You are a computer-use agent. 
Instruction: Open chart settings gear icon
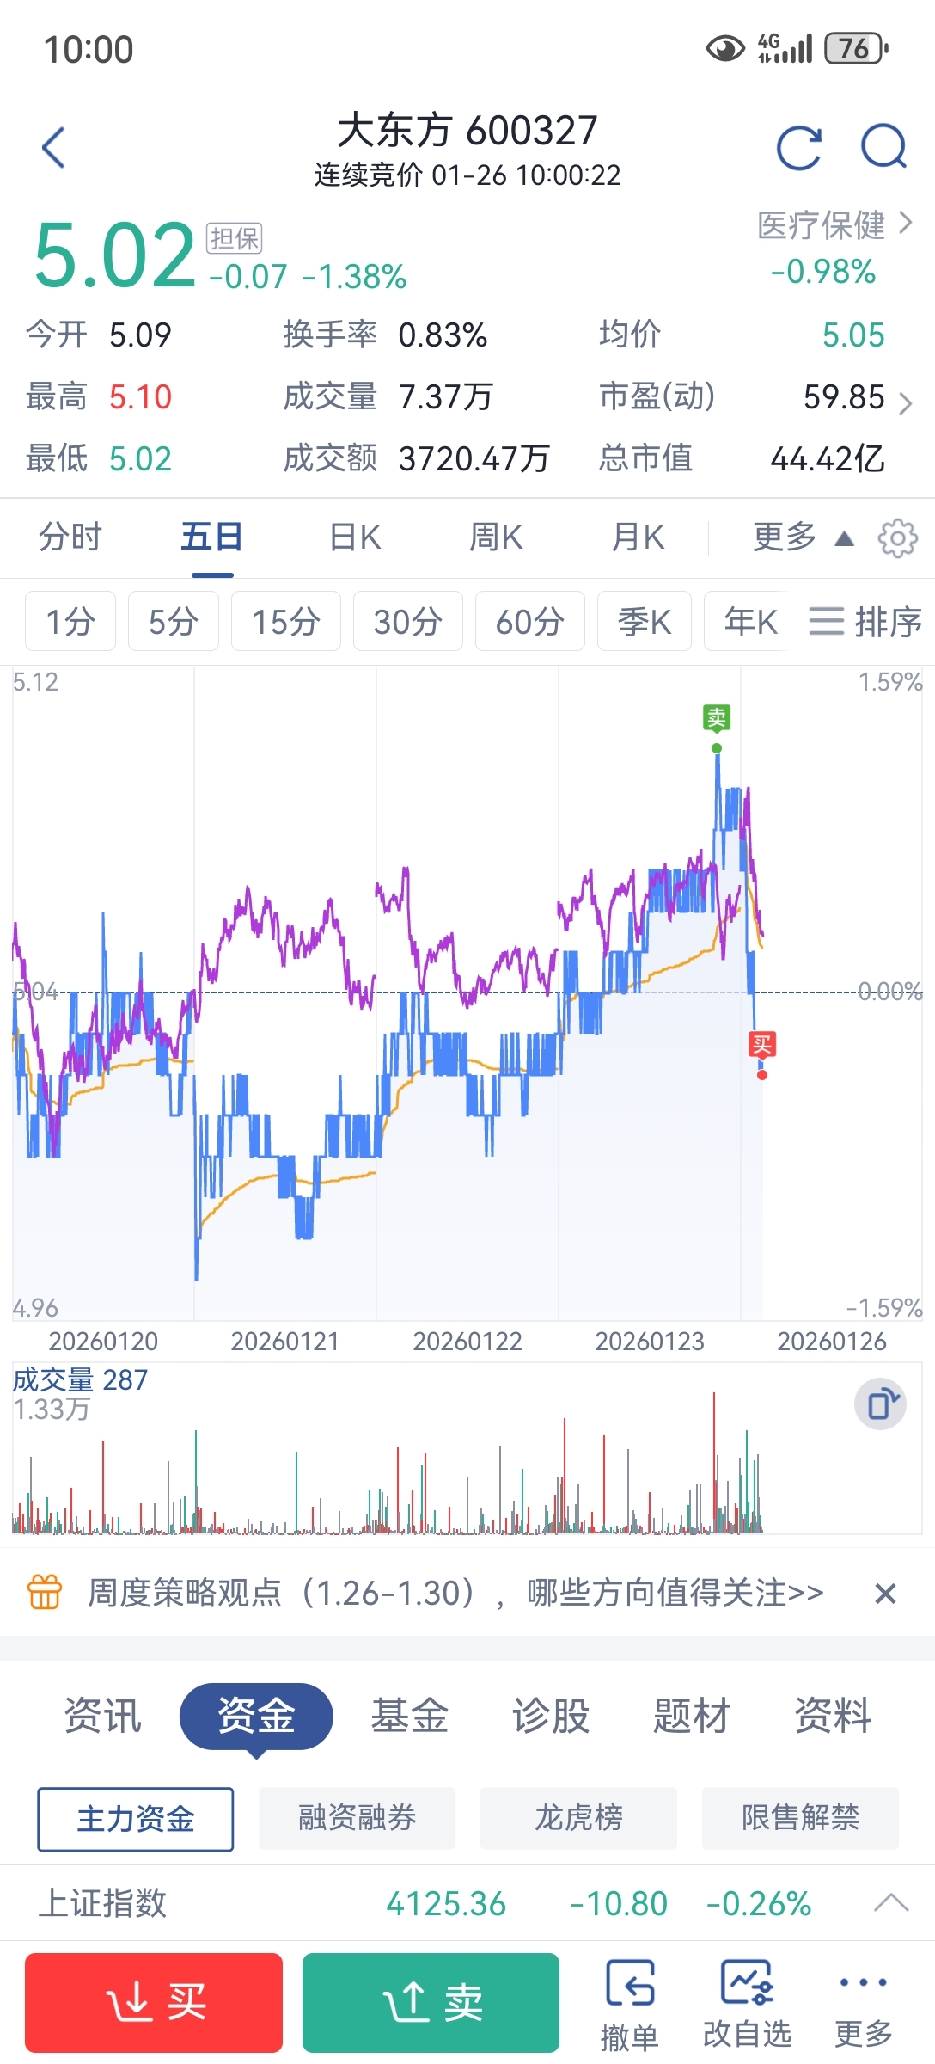point(897,538)
